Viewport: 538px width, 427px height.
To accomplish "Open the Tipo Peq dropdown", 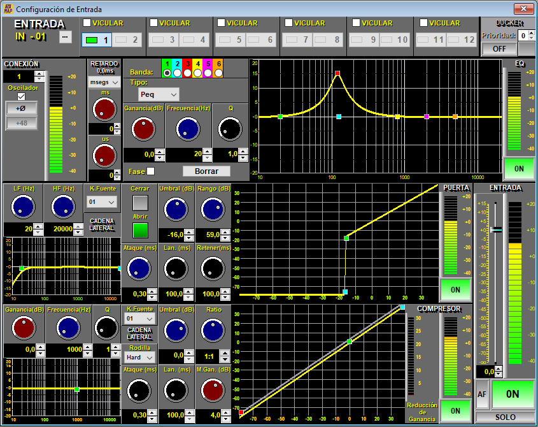I will pyautogui.click(x=159, y=94).
